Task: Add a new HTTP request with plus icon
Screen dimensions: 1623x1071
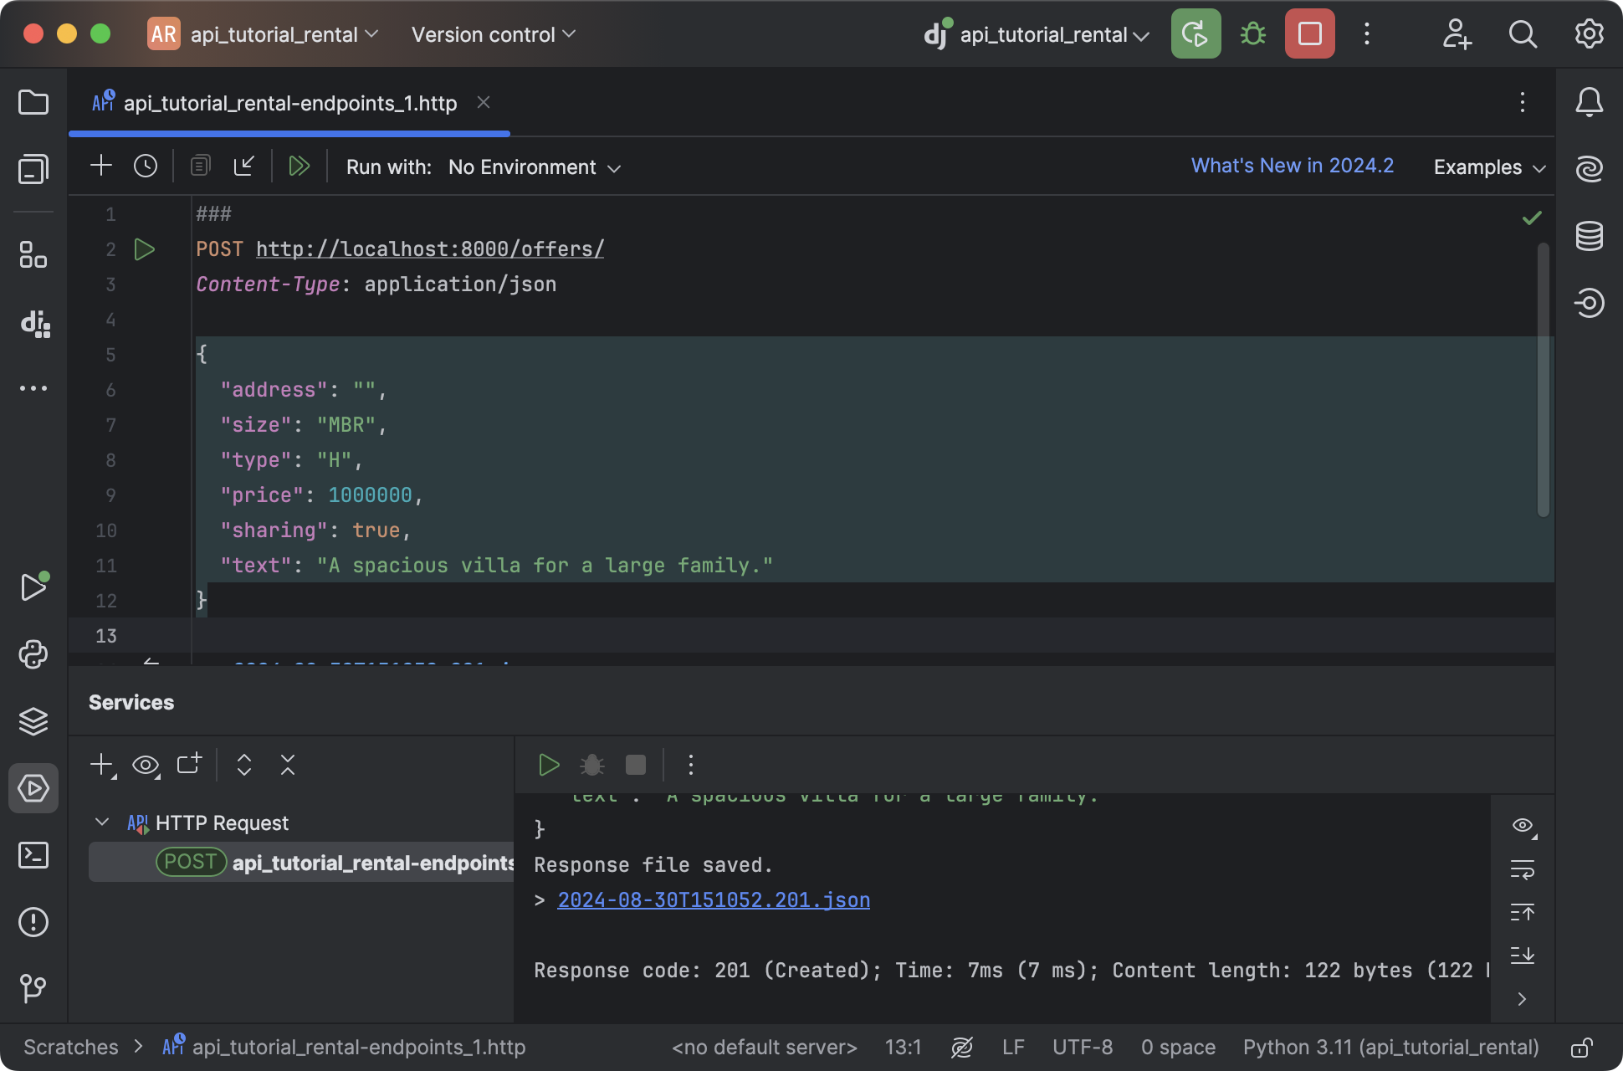Action: (100, 165)
